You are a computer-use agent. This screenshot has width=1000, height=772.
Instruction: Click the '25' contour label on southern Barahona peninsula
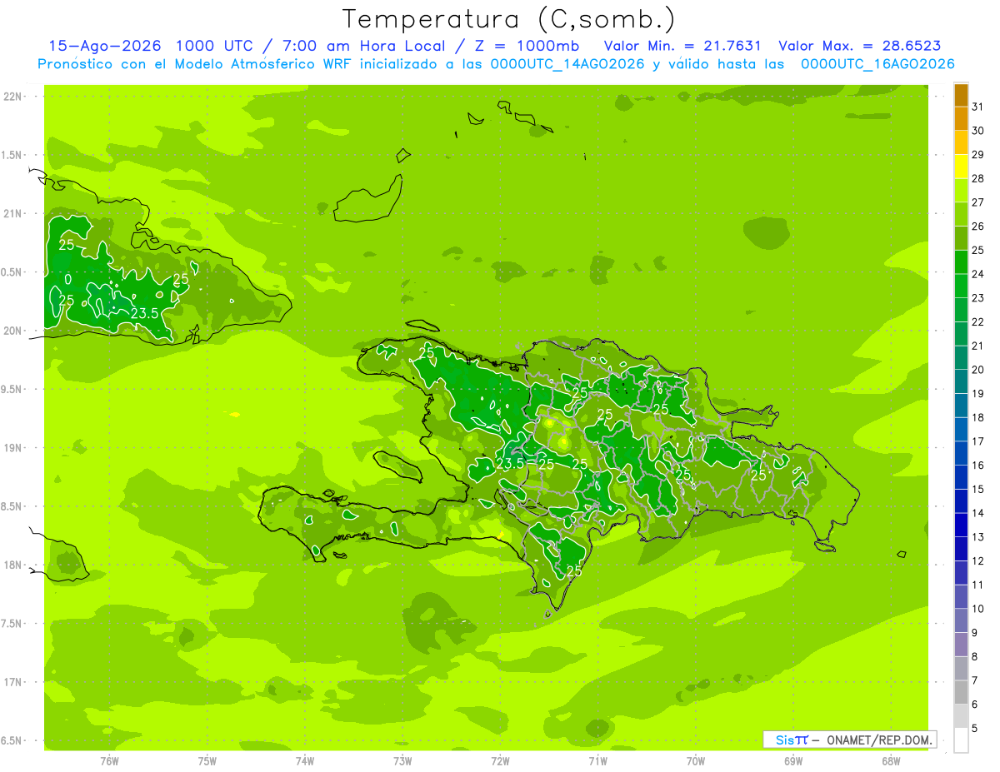[x=574, y=570]
